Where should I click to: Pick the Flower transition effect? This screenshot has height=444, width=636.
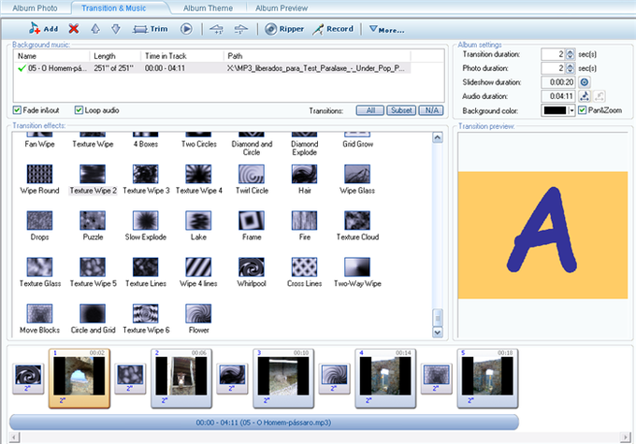pos(198,319)
